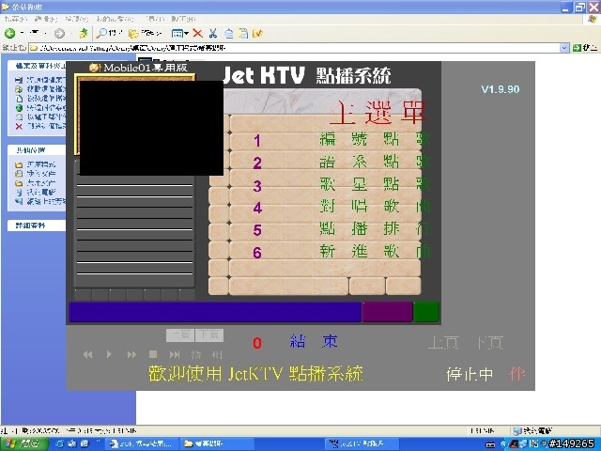Click the KTV rewind playback icon
This screenshot has width=601, height=451.
87,355
